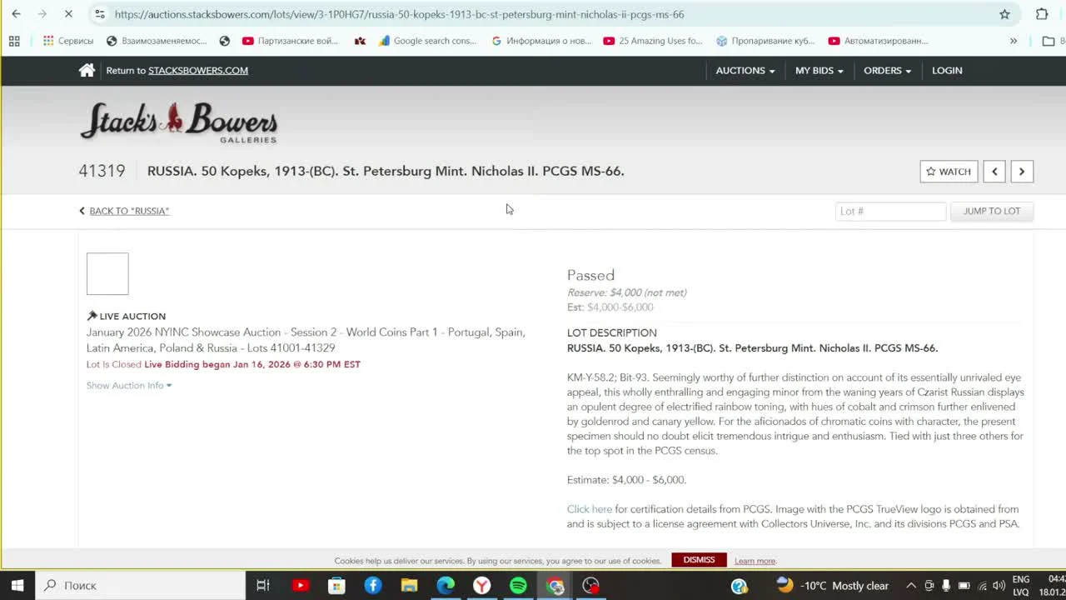Toggle the WATCH star for this lot
Screen dimensions: 1066x600
[948, 171]
